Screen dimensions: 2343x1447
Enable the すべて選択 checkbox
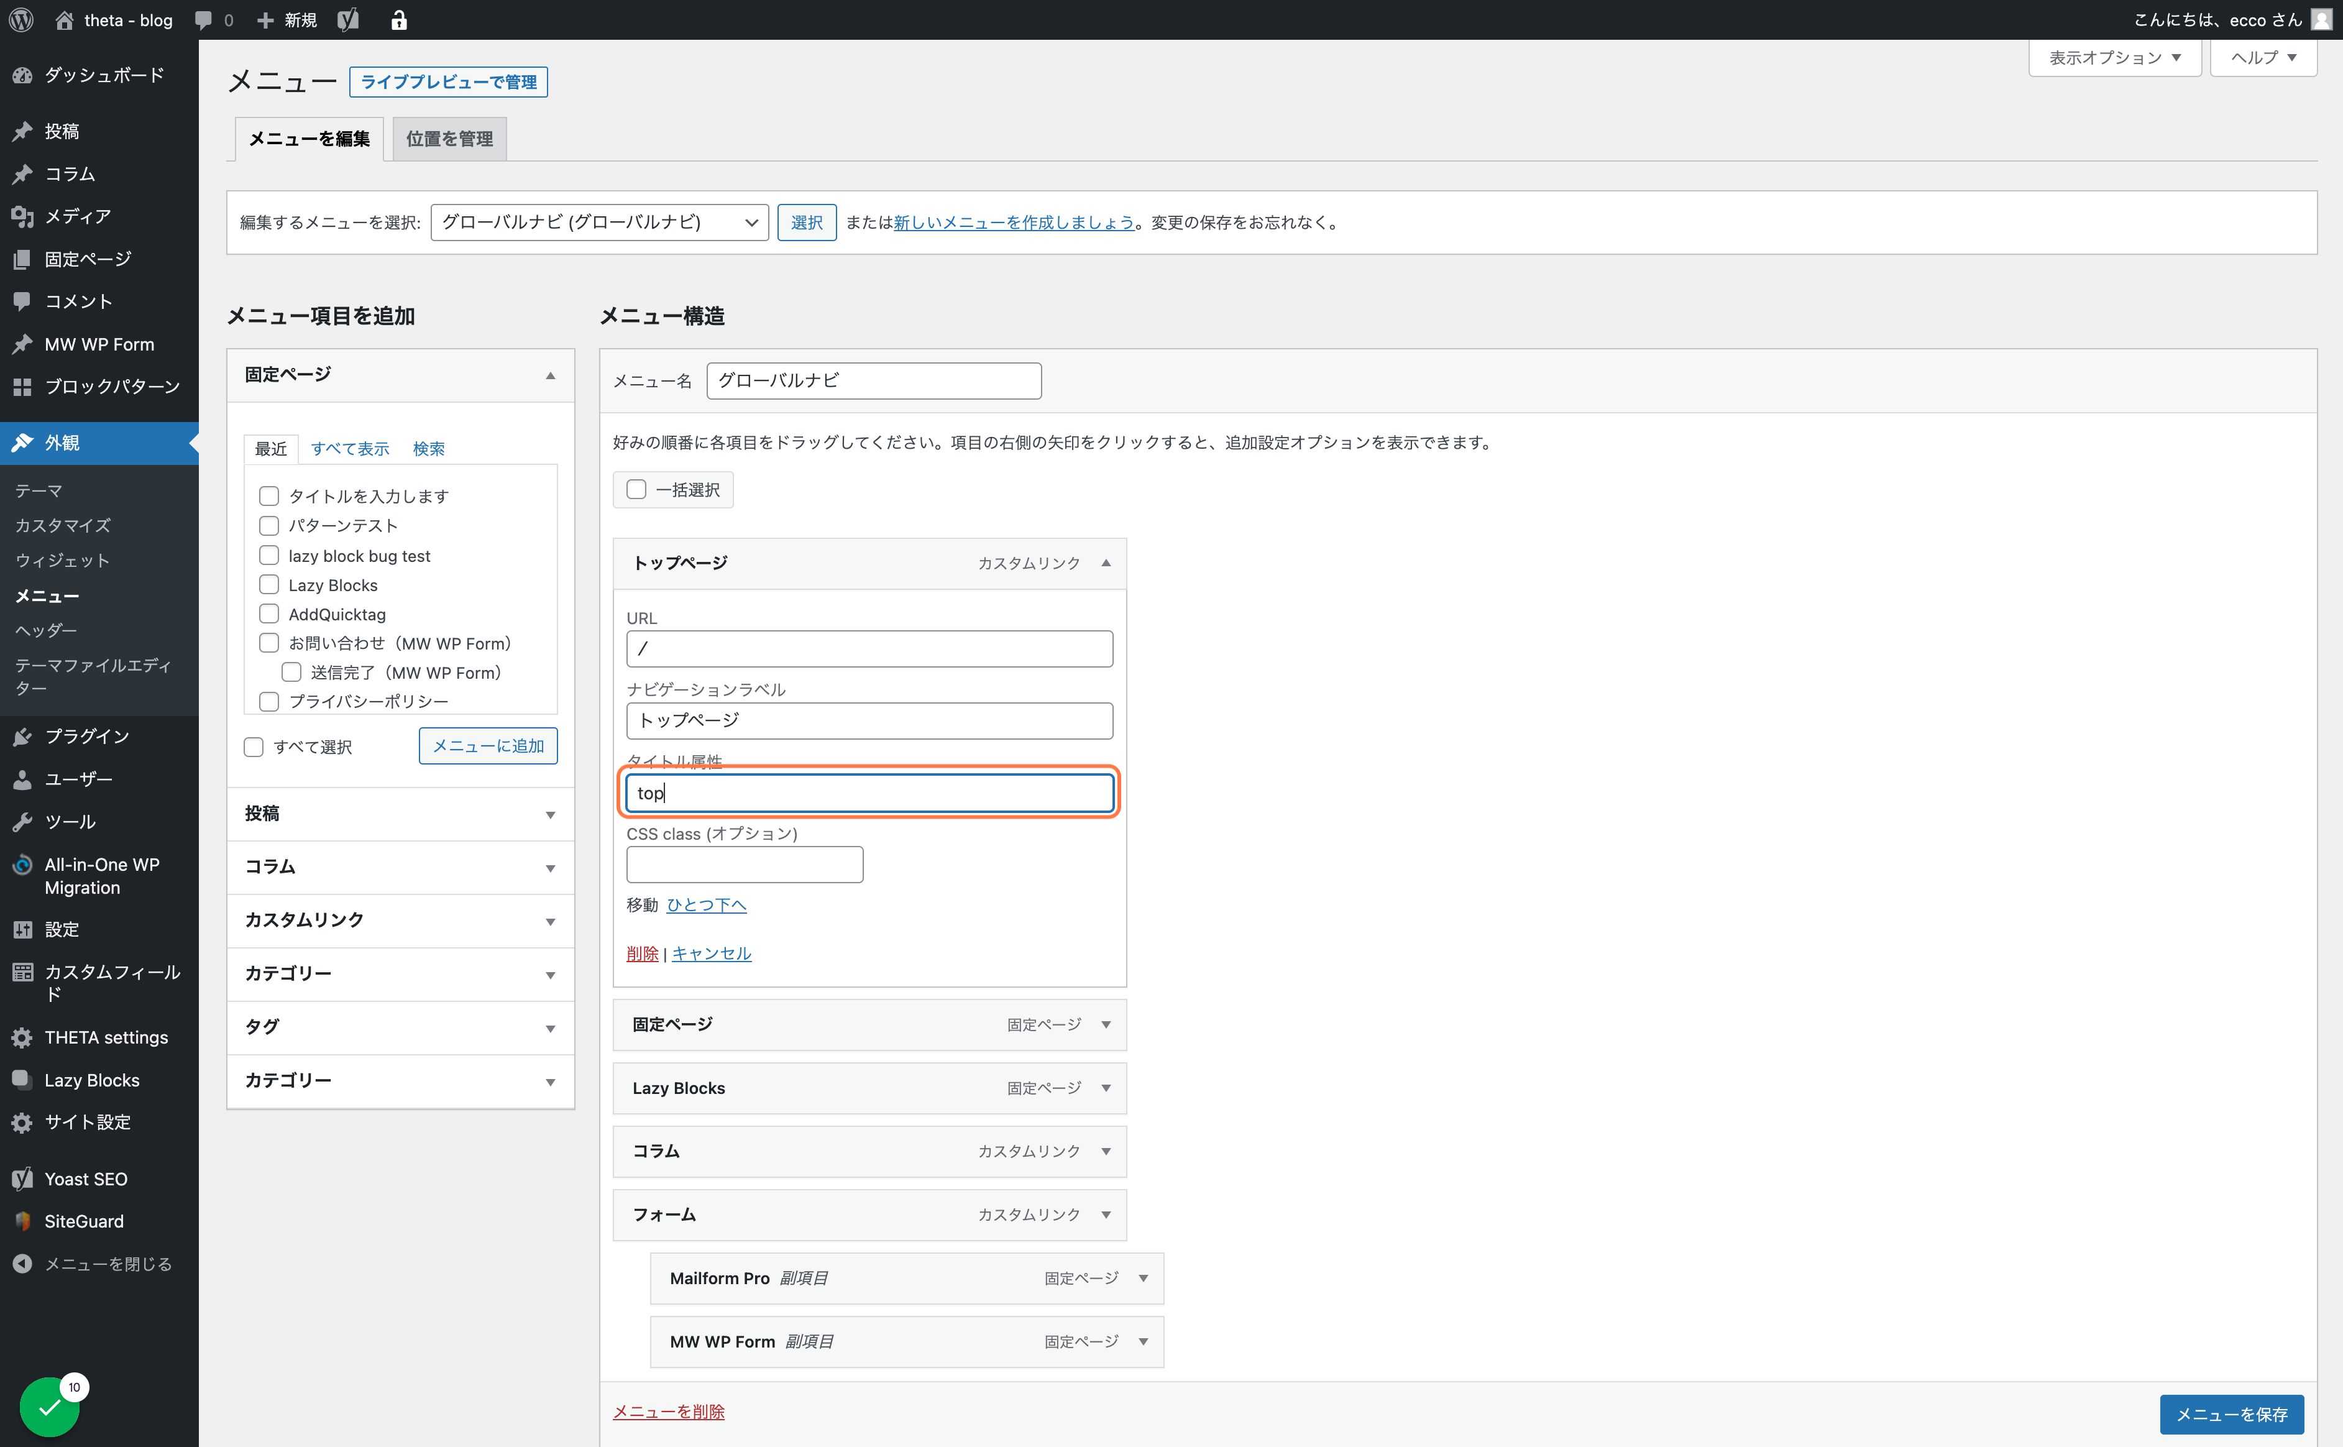(x=254, y=746)
